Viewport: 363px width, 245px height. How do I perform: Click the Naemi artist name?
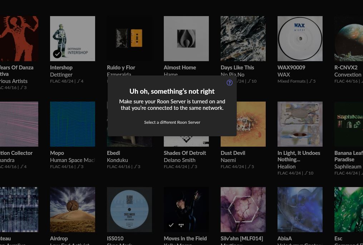point(228,160)
